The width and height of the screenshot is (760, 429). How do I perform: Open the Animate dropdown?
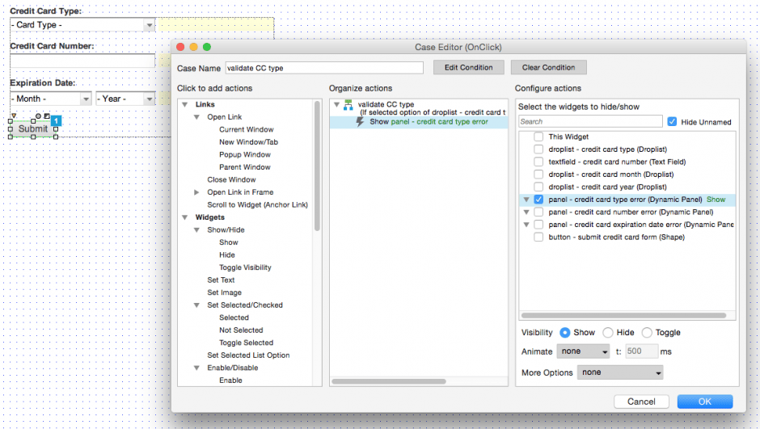click(x=583, y=352)
